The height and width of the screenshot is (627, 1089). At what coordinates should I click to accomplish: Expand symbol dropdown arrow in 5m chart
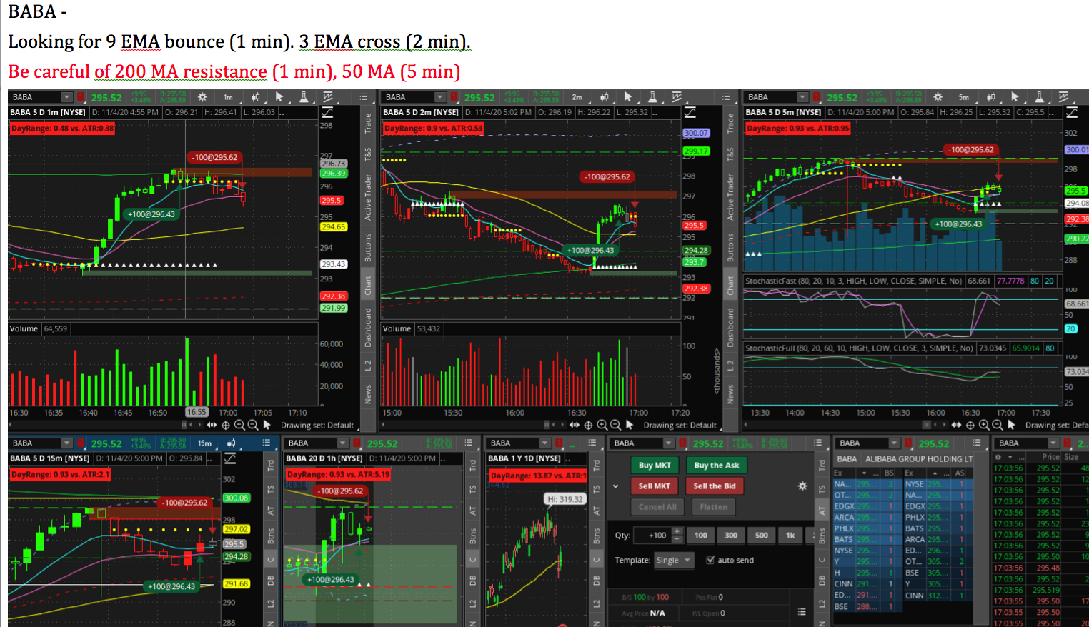pyautogui.click(x=802, y=97)
